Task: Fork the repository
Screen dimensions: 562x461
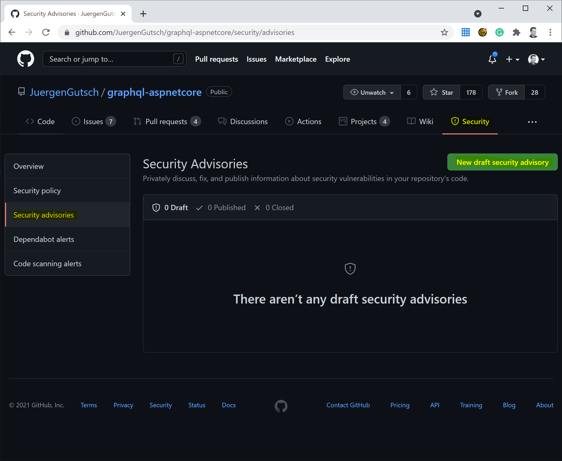Action: [x=506, y=92]
